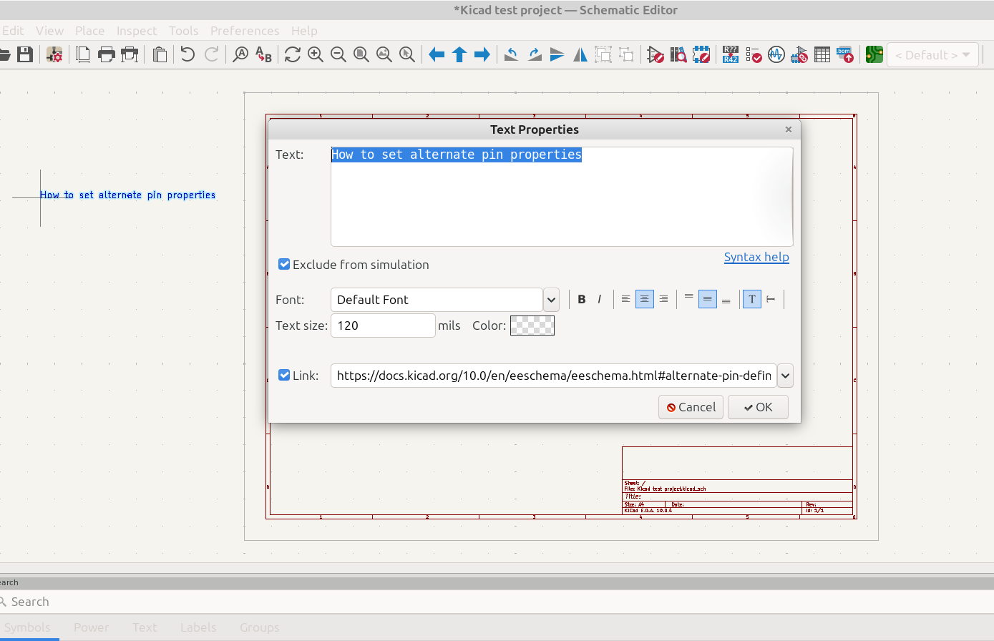The image size is (994, 641).
Task: Open the Default variant dropdown
Action: tap(933, 55)
